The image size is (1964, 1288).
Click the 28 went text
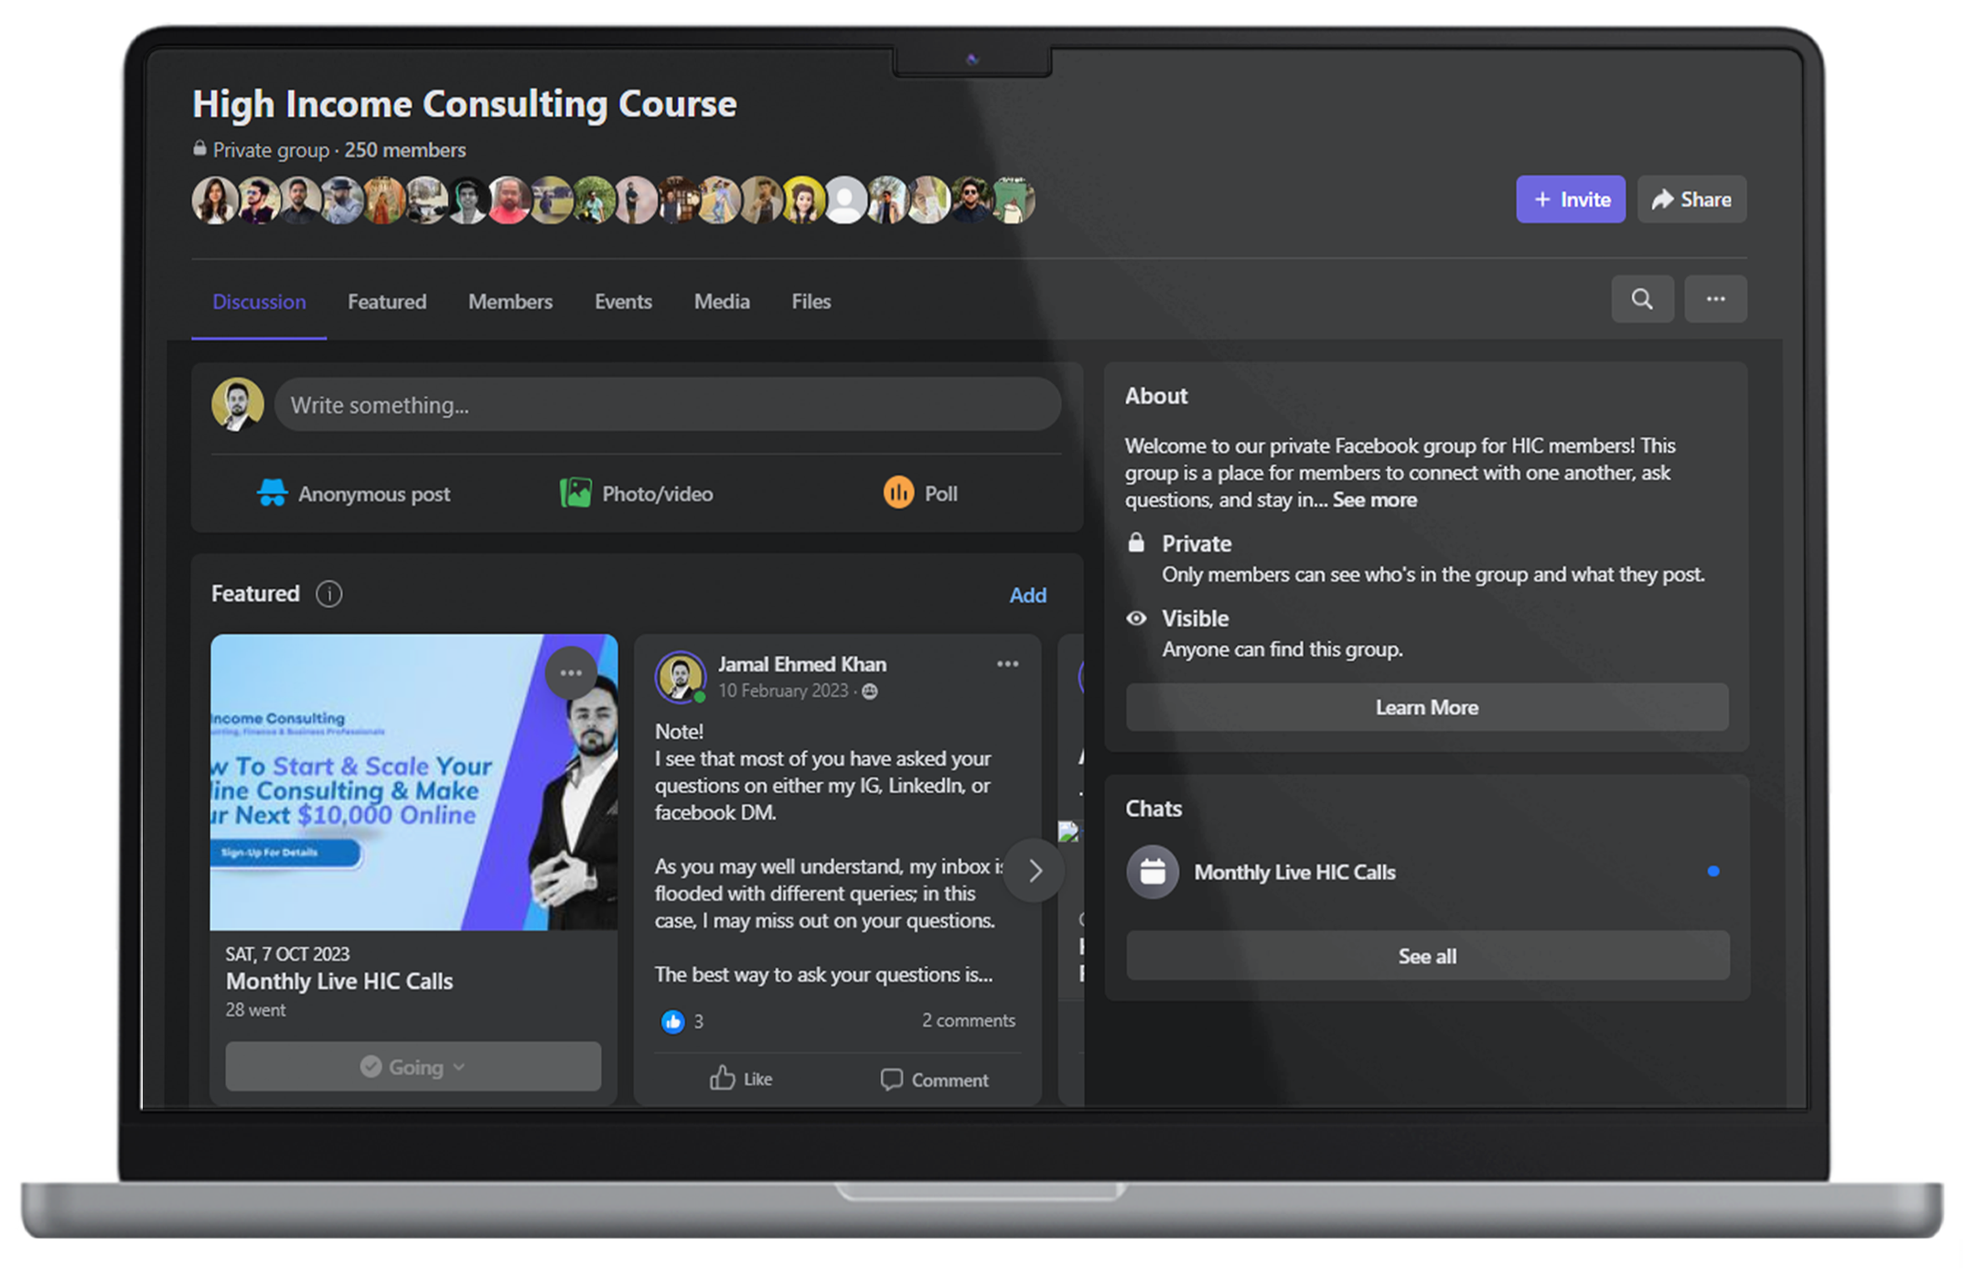[x=255, y=1010]
